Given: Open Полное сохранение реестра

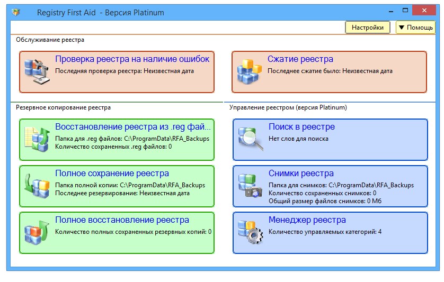Looking at the screenshot, I should (117, 186).
